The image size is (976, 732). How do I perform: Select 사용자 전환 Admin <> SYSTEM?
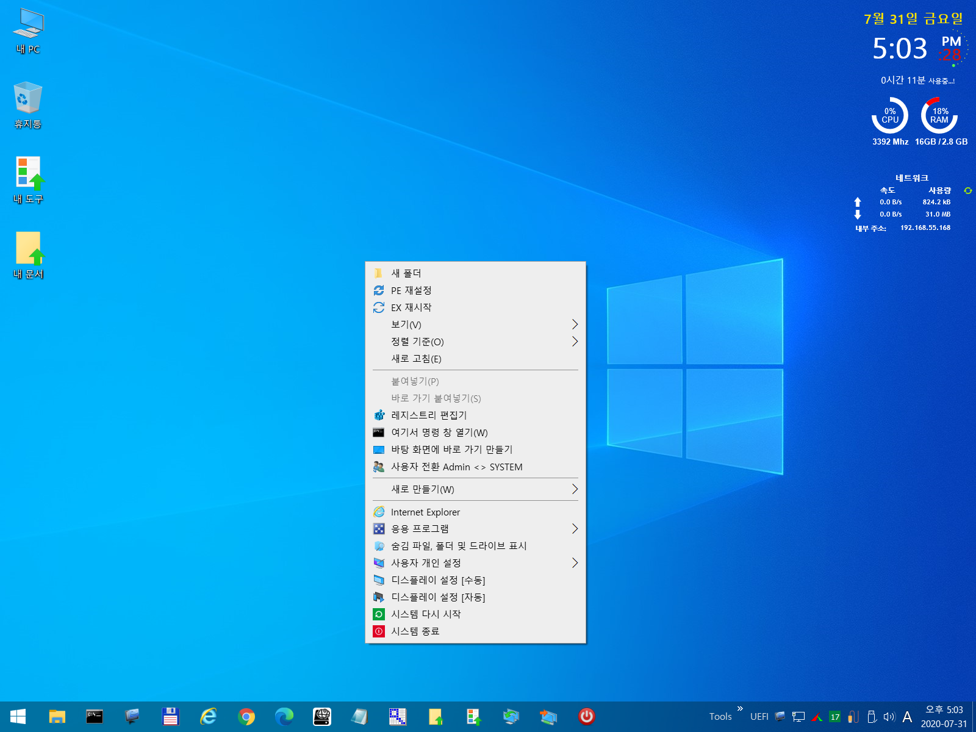click(x=475, y=467)
